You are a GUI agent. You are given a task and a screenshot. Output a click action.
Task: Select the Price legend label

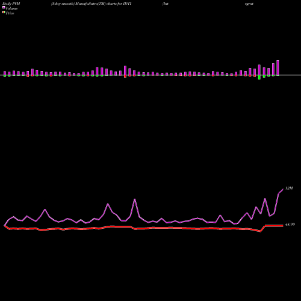10,13
